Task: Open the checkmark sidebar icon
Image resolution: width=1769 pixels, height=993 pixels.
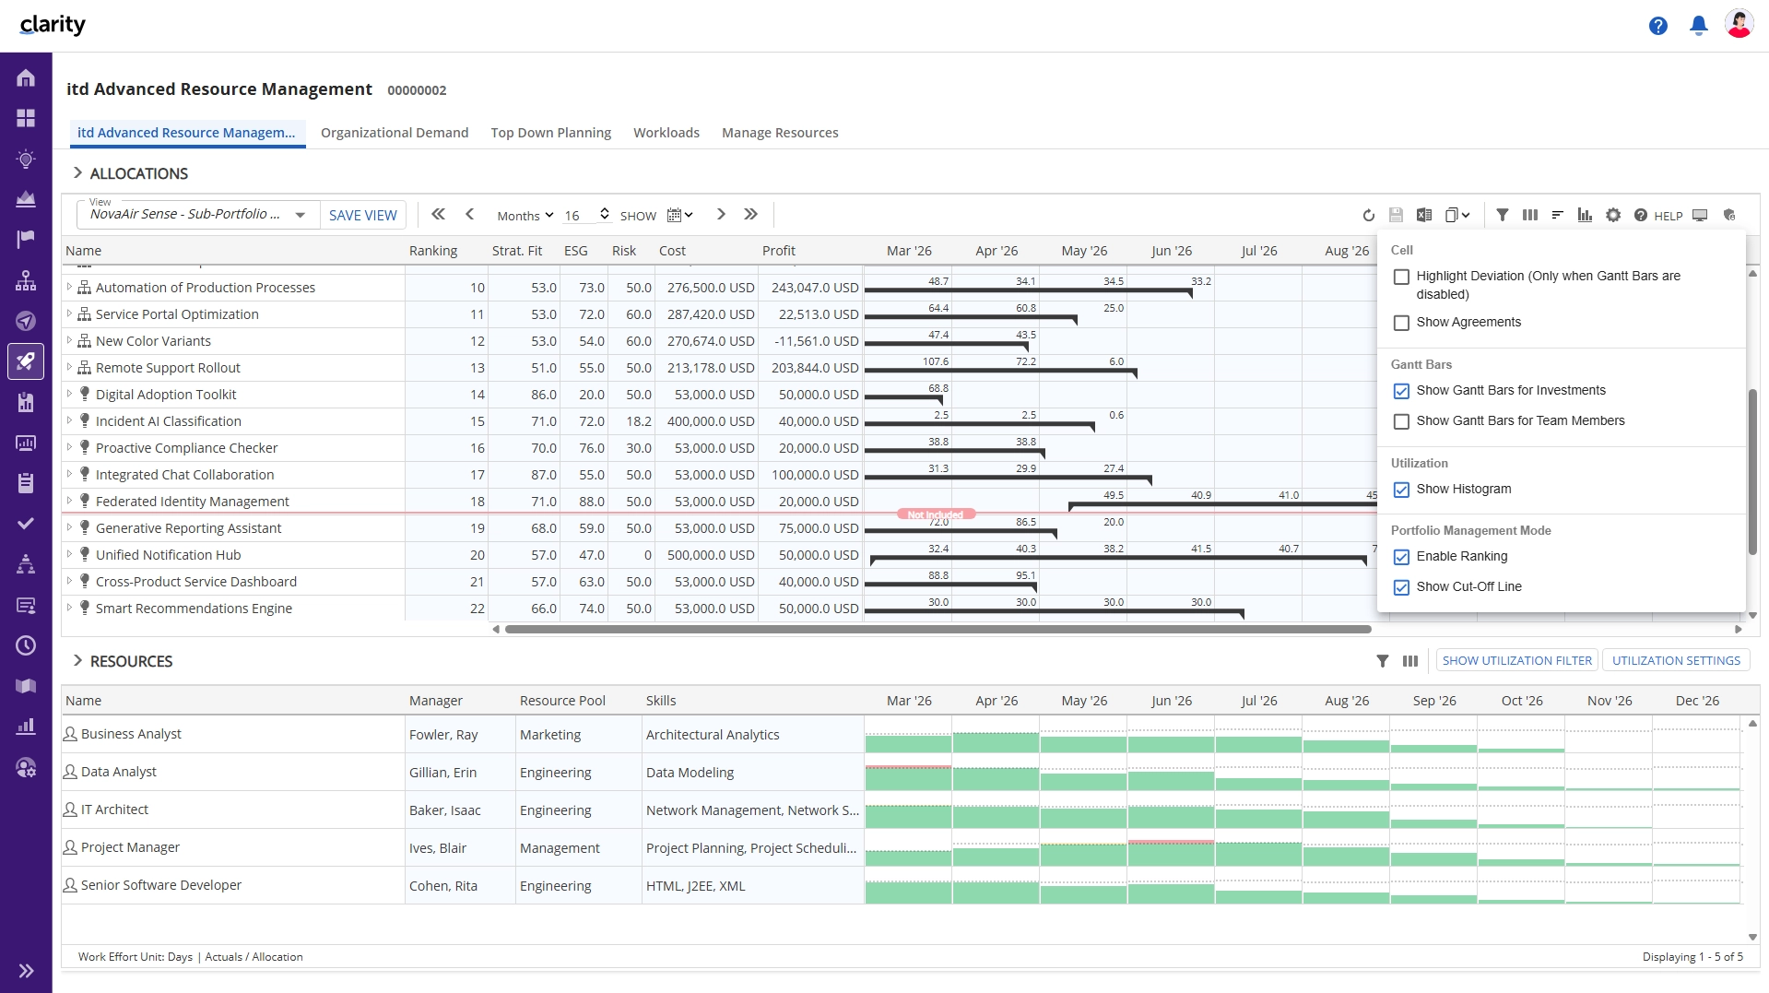Action: [26, 523]
